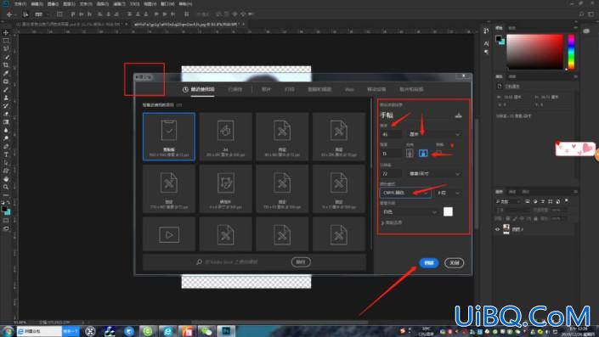599x337 pixels.
Task: Click the 360 browser icon in taskbar
Action: [x=148, y=331]
